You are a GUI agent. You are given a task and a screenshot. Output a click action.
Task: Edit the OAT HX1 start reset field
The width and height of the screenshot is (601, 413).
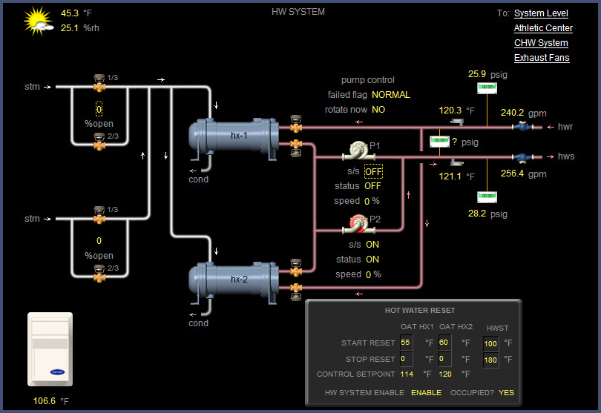pyautogui.click(x=406, y=343)
